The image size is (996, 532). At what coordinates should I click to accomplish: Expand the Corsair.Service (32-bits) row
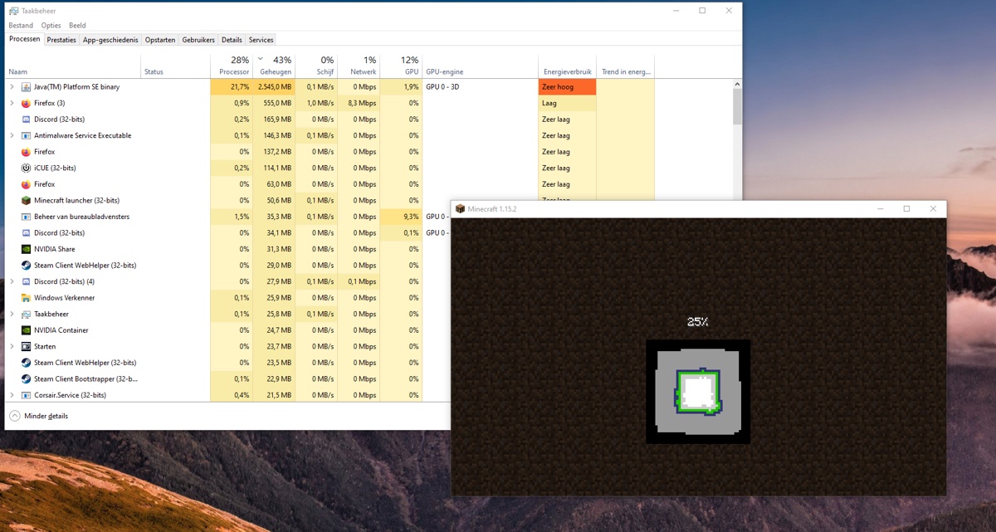click(12, 395)
